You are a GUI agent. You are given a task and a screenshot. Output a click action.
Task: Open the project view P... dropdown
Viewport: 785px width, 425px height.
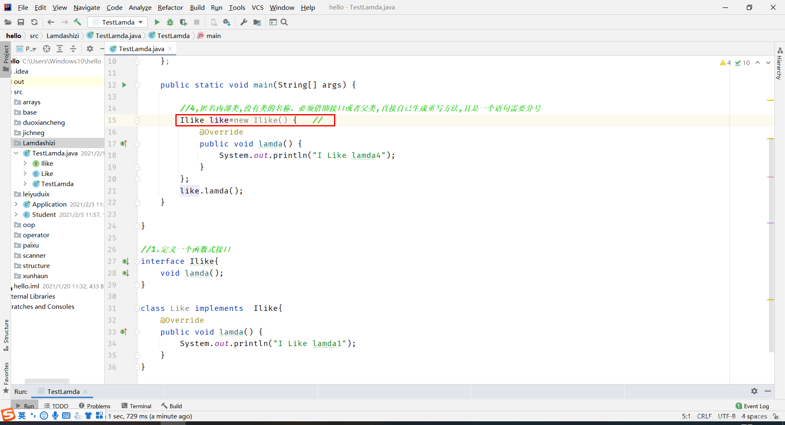pos(27,49)
